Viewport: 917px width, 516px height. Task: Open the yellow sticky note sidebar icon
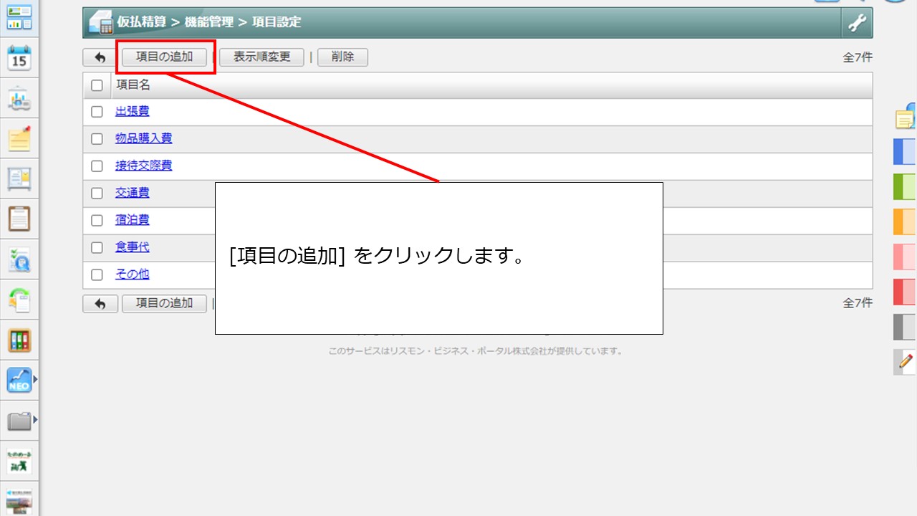[x=19, y=139]
